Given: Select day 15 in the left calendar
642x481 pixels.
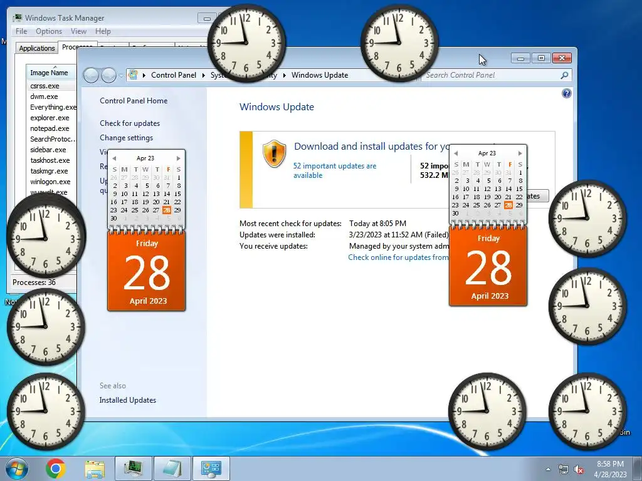Looking at the screenshot, I should click(177, 194).
